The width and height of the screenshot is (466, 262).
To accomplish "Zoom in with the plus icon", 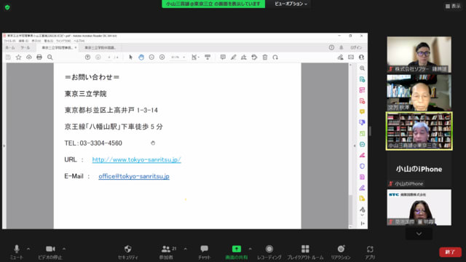I will click(162, 57).
